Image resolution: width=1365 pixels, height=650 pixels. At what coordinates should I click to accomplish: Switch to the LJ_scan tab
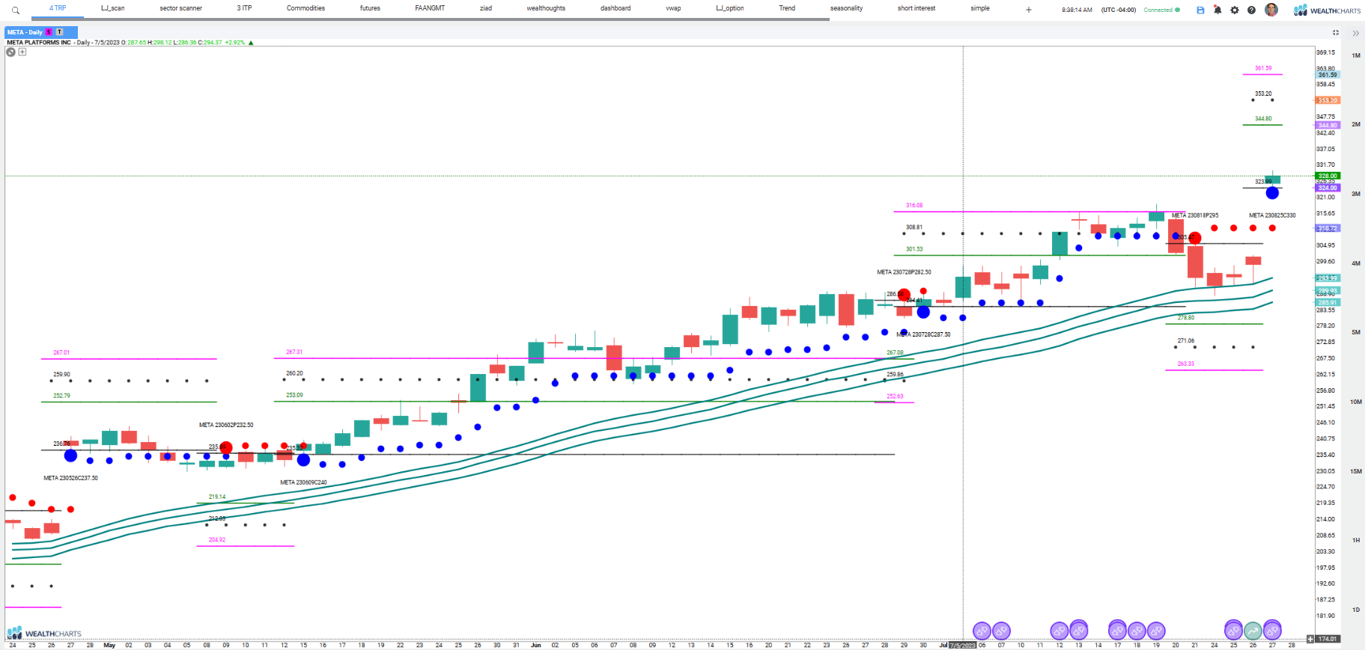pos(113,8)
